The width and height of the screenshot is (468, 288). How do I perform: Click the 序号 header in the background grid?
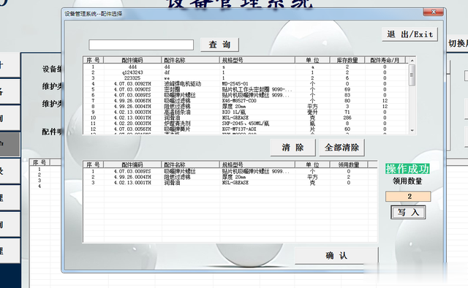(39, 163)
